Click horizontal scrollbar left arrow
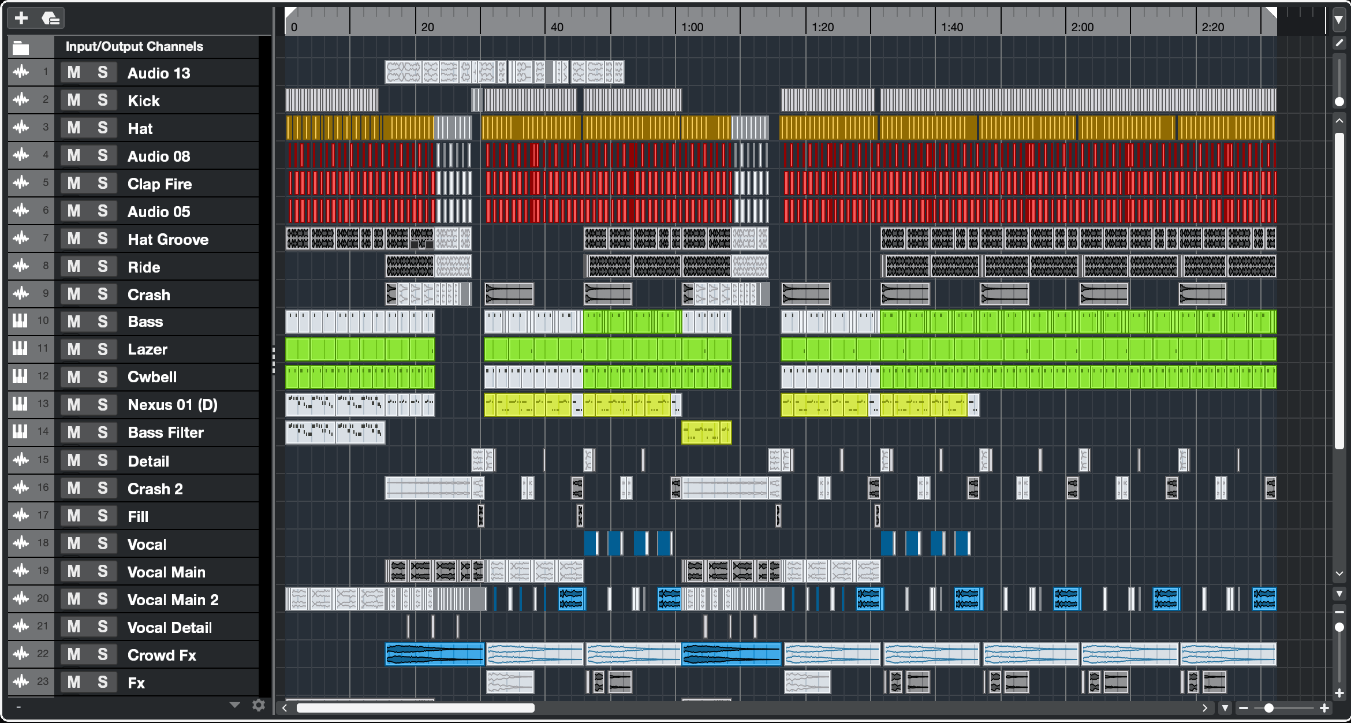Image resolution: width=1351 pixels, height=723 pixels. click(285, 708)
